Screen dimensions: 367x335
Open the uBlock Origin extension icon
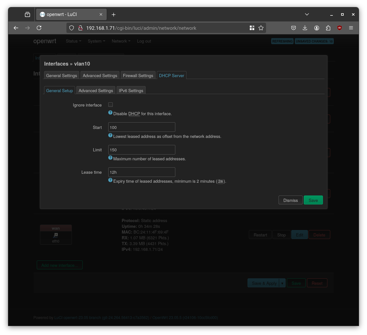[339, 28]
